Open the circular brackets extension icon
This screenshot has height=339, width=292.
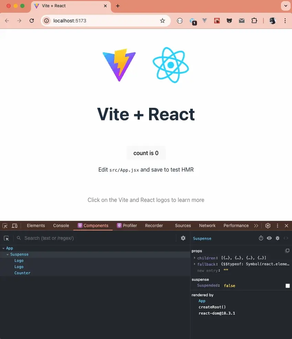click(180, 21)
